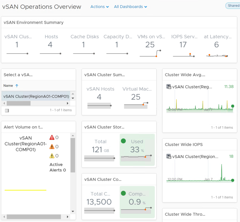Viewport: 240px width, 222px height.
Task: Select vSAN Cluster(RegionA01-COMP01) row
Action: pyautogui.click(x=36, y=96)
